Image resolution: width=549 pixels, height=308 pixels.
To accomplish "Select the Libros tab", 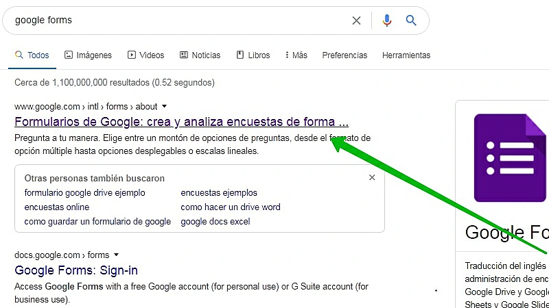I will [x=253, y=55].
